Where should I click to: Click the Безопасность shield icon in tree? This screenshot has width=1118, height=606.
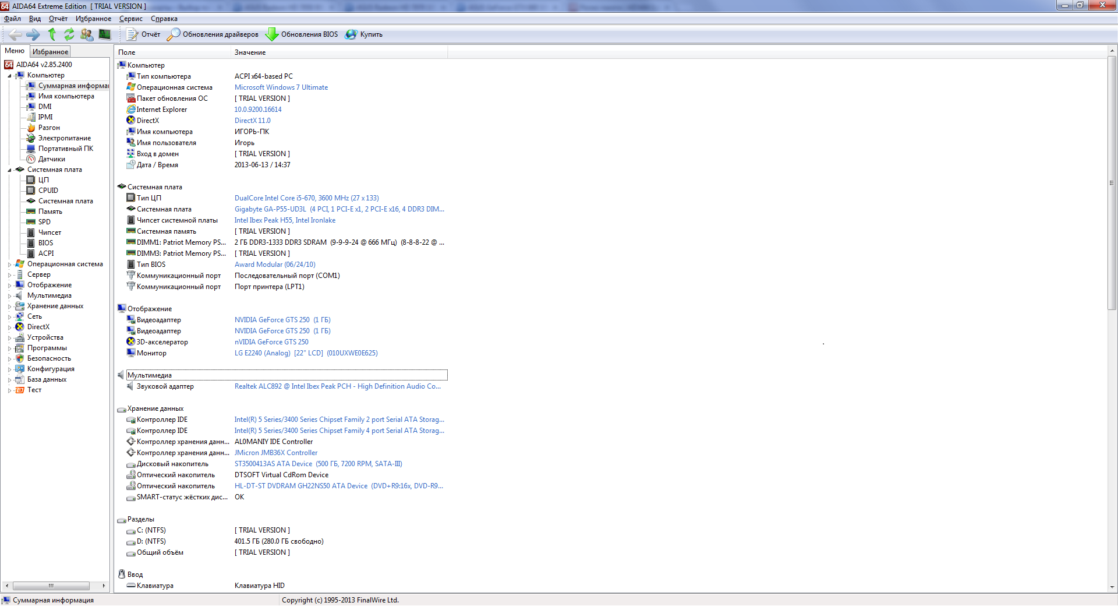coord(20,358)
